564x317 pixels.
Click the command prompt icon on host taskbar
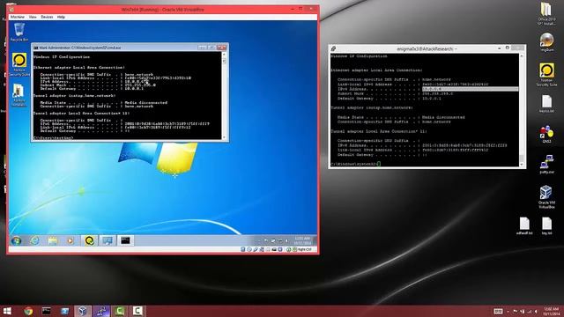(46, 311)
